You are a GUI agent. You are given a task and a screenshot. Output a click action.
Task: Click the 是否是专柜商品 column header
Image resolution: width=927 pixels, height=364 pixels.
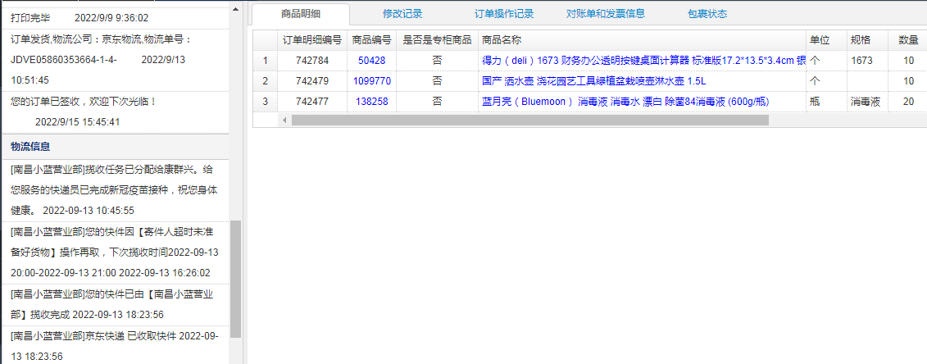tap(437, 40)
